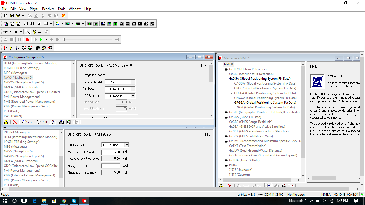
Task: Open the UTC Standard dropdown
Action: (x=133, y=96)
